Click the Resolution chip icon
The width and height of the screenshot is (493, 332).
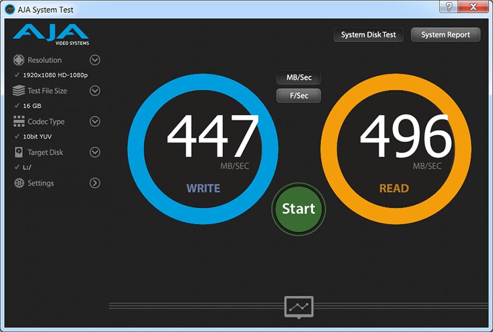pos(18,60)
